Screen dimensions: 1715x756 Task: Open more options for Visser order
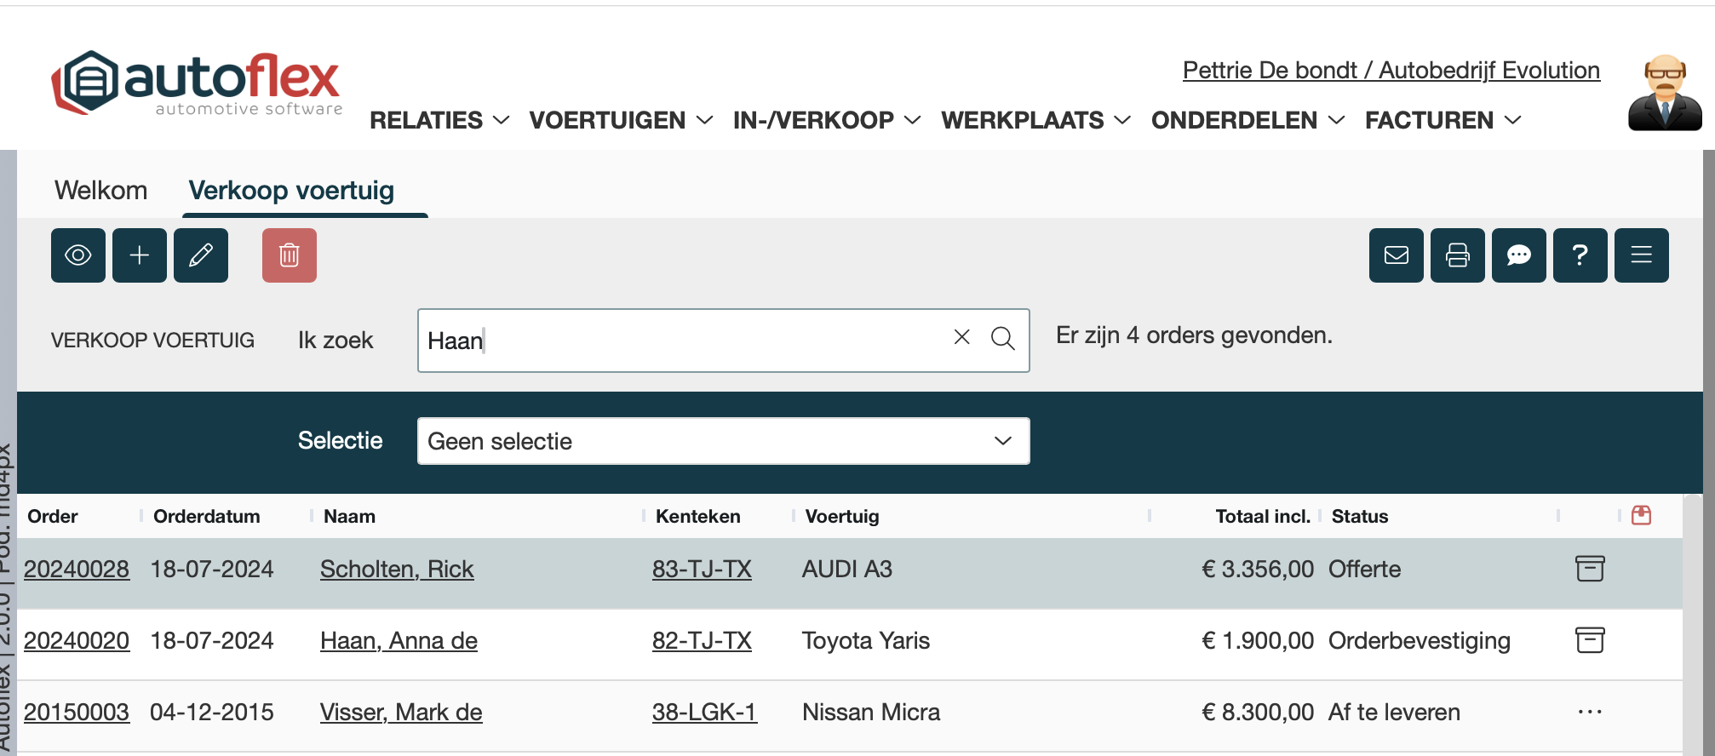(x=1589, y=712)
